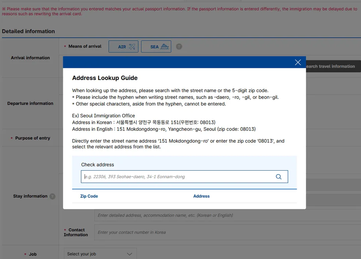
Task: Select AIR as means of arrival
Action: [x=123, y=46]
